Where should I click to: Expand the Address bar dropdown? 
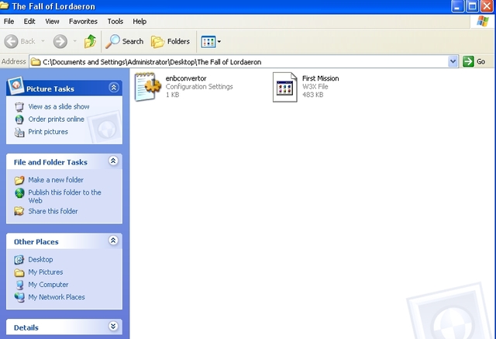pos(453,61)
